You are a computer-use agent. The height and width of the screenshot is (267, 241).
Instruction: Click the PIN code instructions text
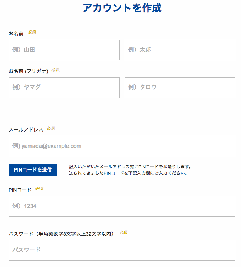[x=130, y=170]
